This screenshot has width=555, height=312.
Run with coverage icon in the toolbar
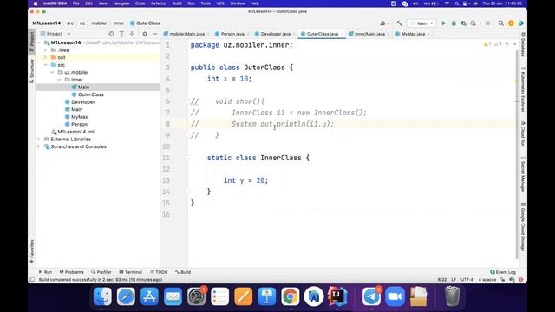463,23
